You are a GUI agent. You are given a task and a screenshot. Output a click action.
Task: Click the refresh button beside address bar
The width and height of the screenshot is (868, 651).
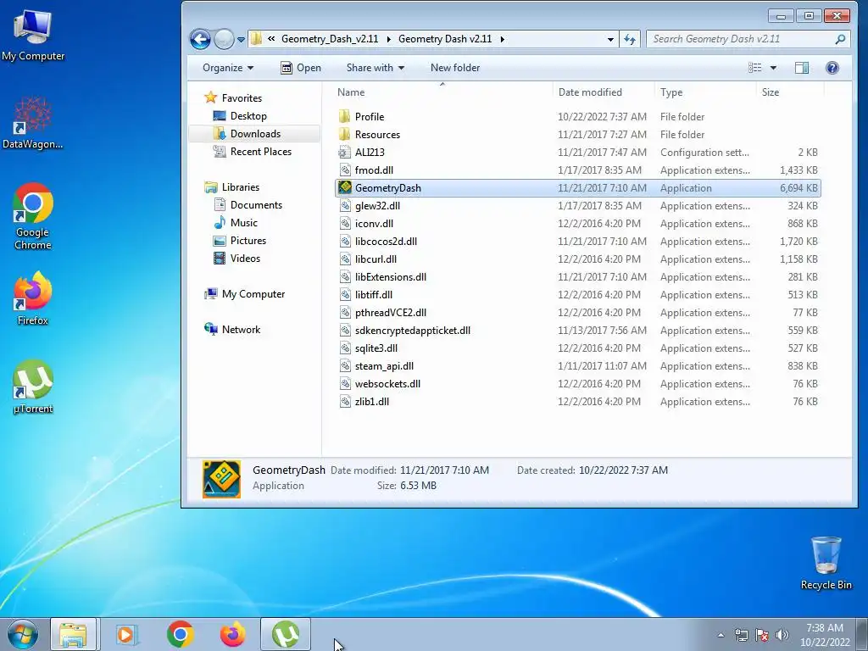point(630,39)
